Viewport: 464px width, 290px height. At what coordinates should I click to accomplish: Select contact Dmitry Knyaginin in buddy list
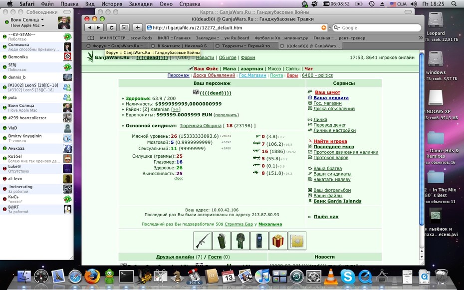point(36,138)
